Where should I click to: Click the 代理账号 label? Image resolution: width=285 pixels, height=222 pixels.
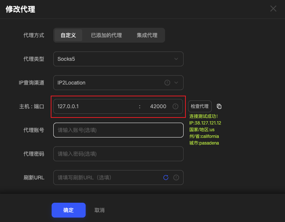tap(34, 130)
